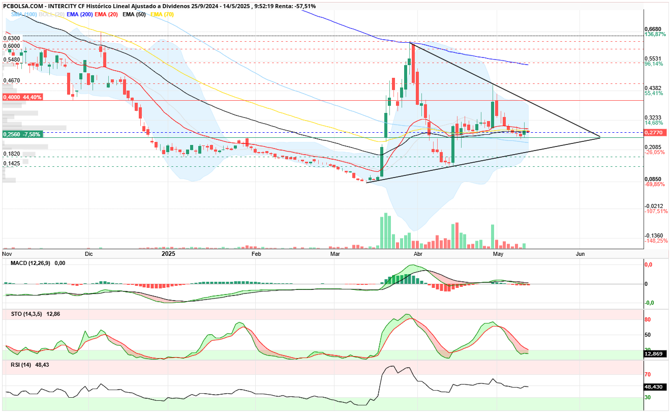The height and width of the screenshot is (413, 671).
Task: Click the 0,2085 right axis value
Action: pos(653,146)
